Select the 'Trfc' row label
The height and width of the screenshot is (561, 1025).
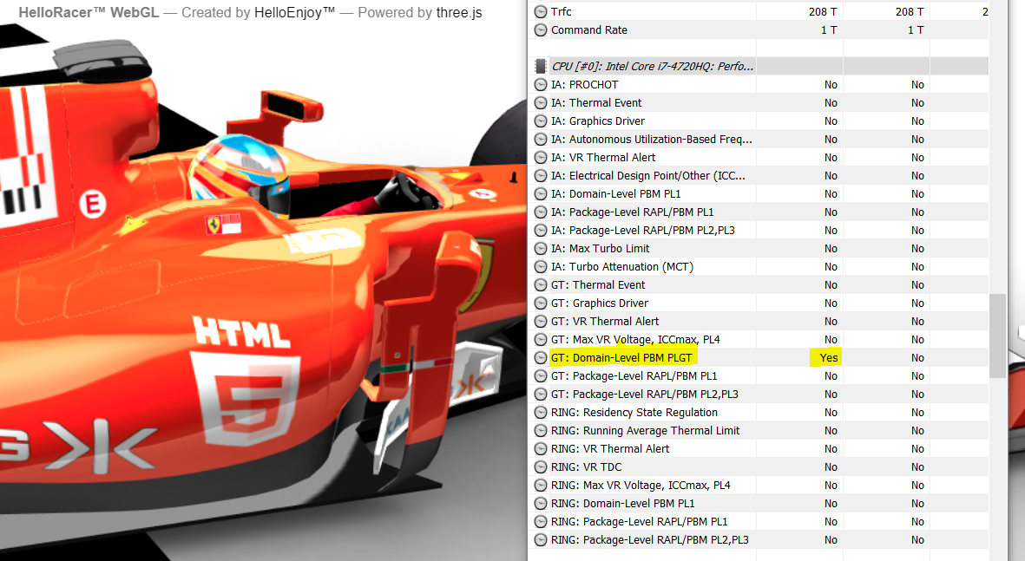tap(561, 12)
